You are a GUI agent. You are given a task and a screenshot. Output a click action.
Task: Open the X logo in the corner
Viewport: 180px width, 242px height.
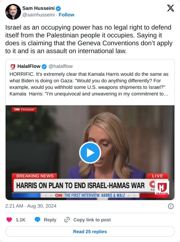171,8
